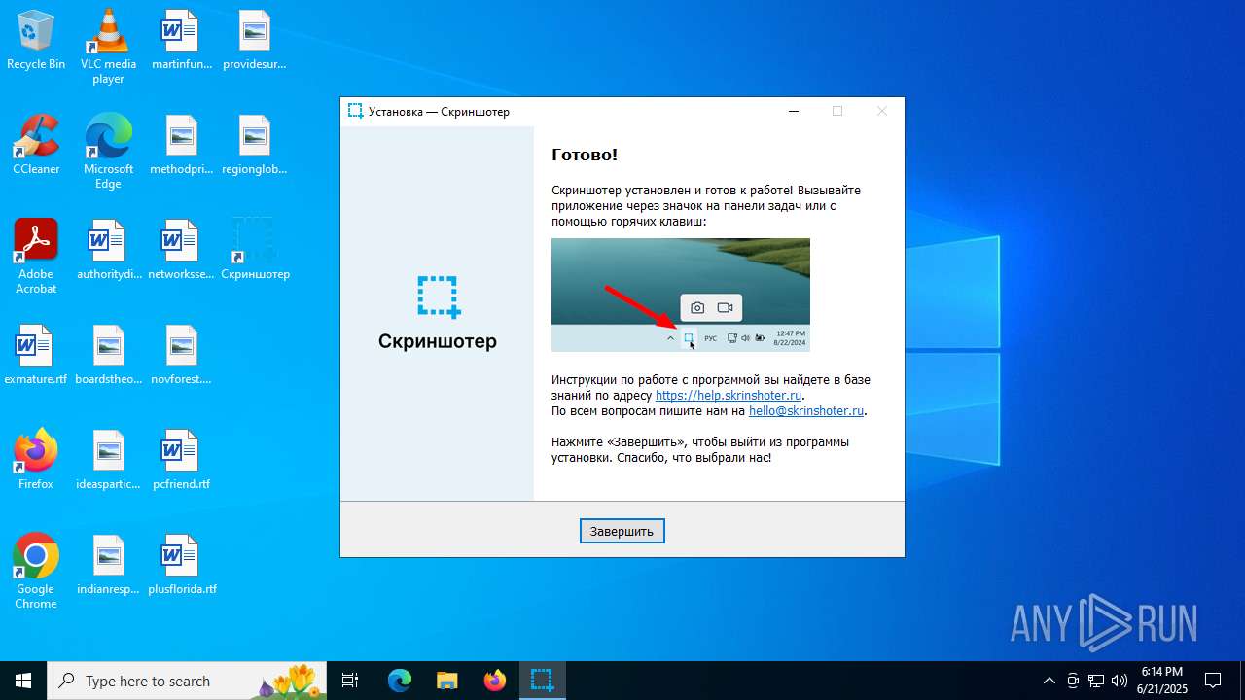This screenshot has width=1245, height=700.
Task: Open the notification center icon
Action: point(1213,681)
